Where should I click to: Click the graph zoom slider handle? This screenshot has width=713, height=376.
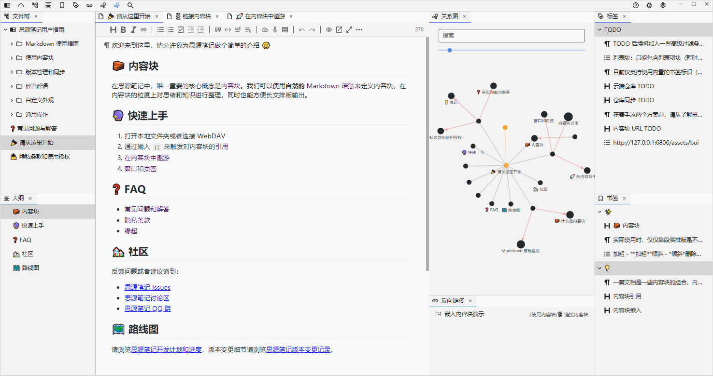[x=450, y=50]
